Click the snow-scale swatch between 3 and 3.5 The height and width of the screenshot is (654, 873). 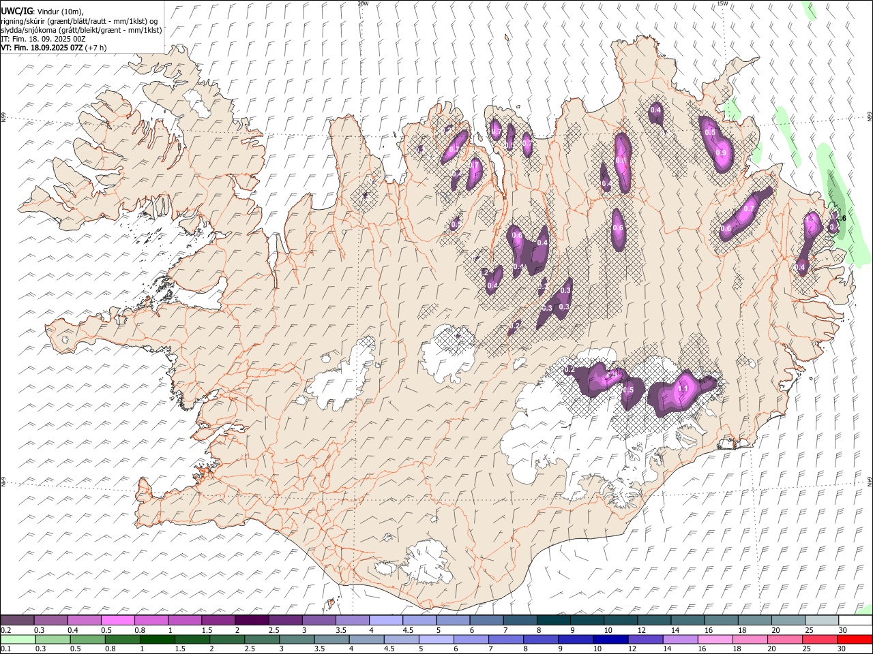319,620
